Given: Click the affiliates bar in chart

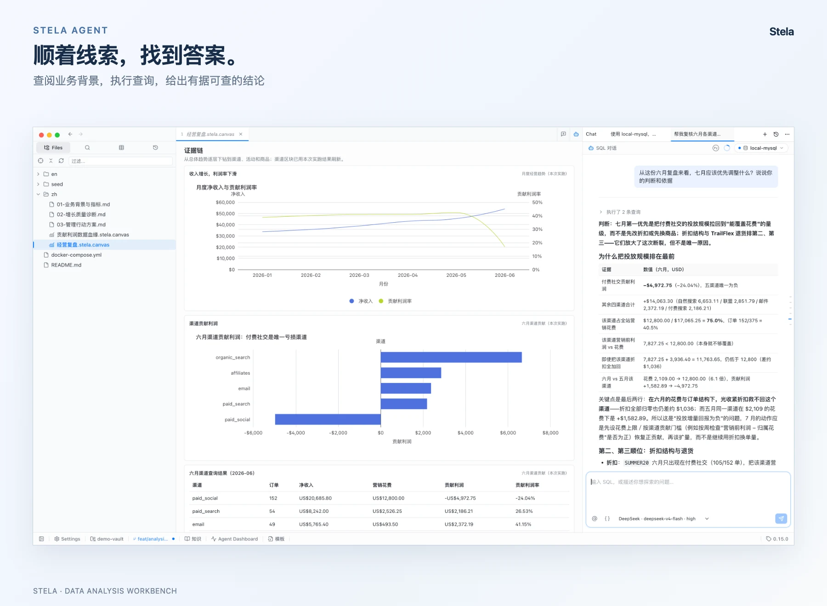Looking at the screenshot, I should [411, 373].
